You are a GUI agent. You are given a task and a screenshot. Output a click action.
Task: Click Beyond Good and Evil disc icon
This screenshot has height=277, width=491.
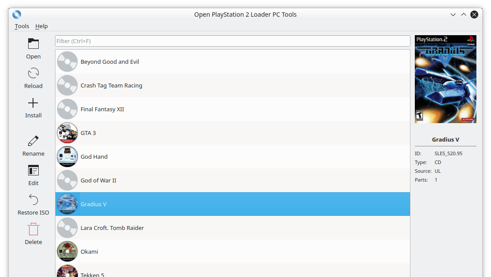(x=67, y=62)
